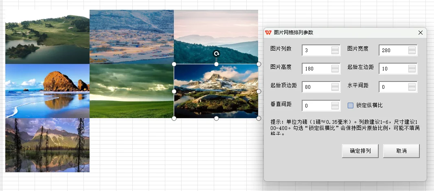Click top-left corner handle of selected snowy peak picture

[174, 64]
